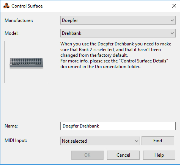Click the Control Surface title bar text
The height and width of the screenshot is (165, 181).
(27, 6)
